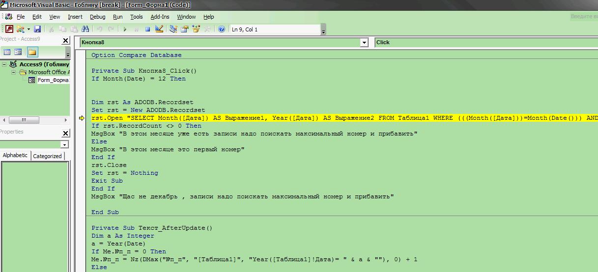Click View Code icon in Project pane
The height and width of the screenshot is (272, 598).
pos(7,52)
